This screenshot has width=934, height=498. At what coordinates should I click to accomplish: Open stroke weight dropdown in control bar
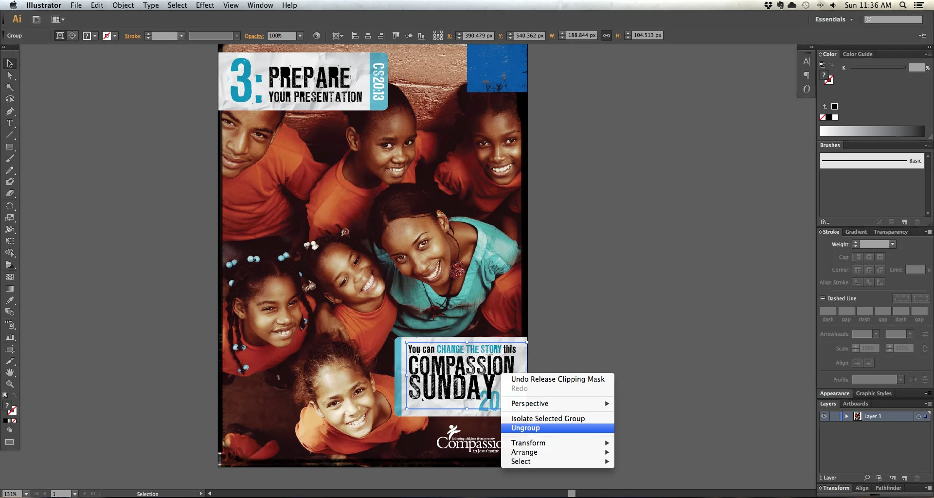tap(181, 36)
